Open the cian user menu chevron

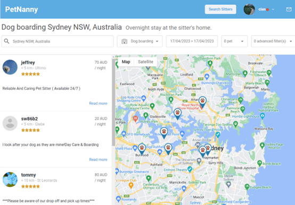coord(273,10)
